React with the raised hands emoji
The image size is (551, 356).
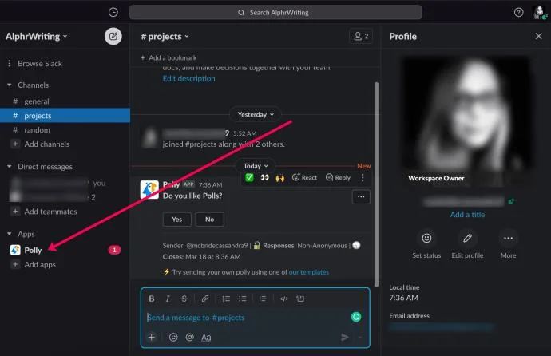click(280, 178)
